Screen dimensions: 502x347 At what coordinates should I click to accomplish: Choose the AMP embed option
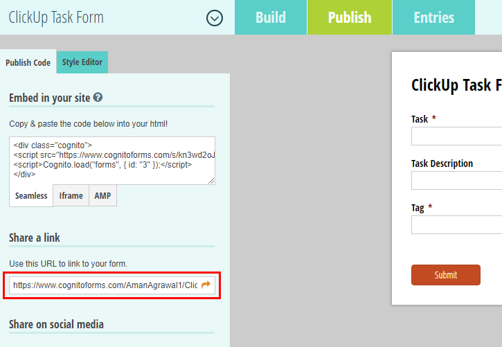coord(102,195)
